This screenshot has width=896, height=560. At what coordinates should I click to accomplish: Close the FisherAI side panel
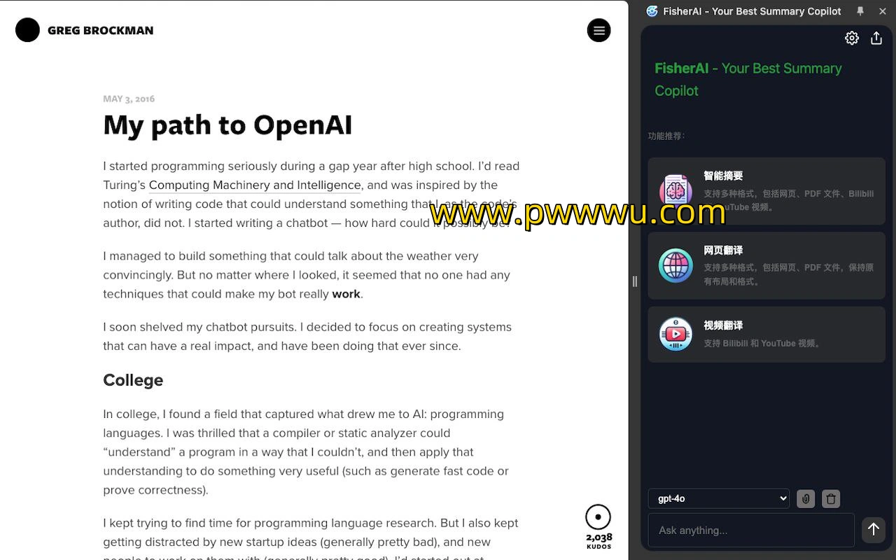(883, 11)
